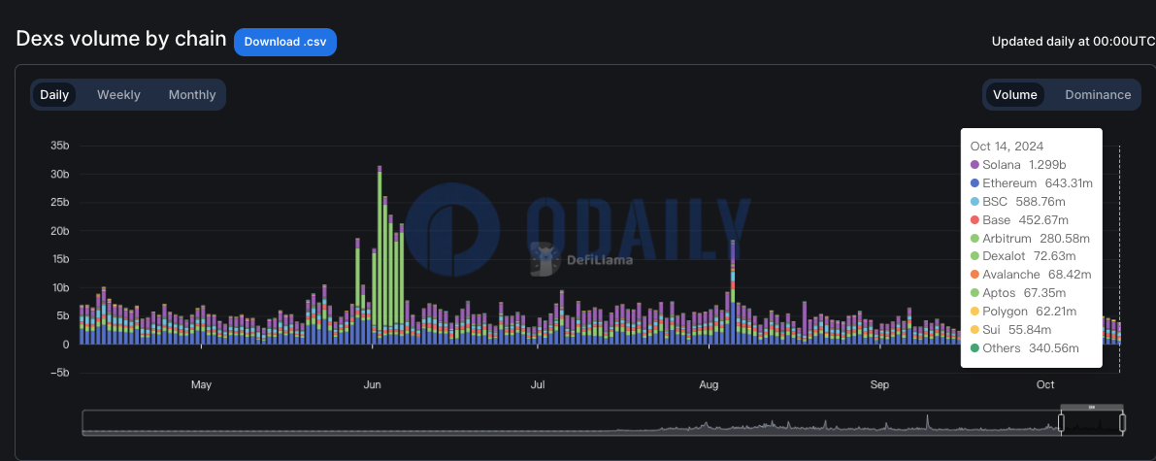Download the chart data as .csv
This screenshot has height=461, width=1156.
pyautogui.click(x=285, y=42)
